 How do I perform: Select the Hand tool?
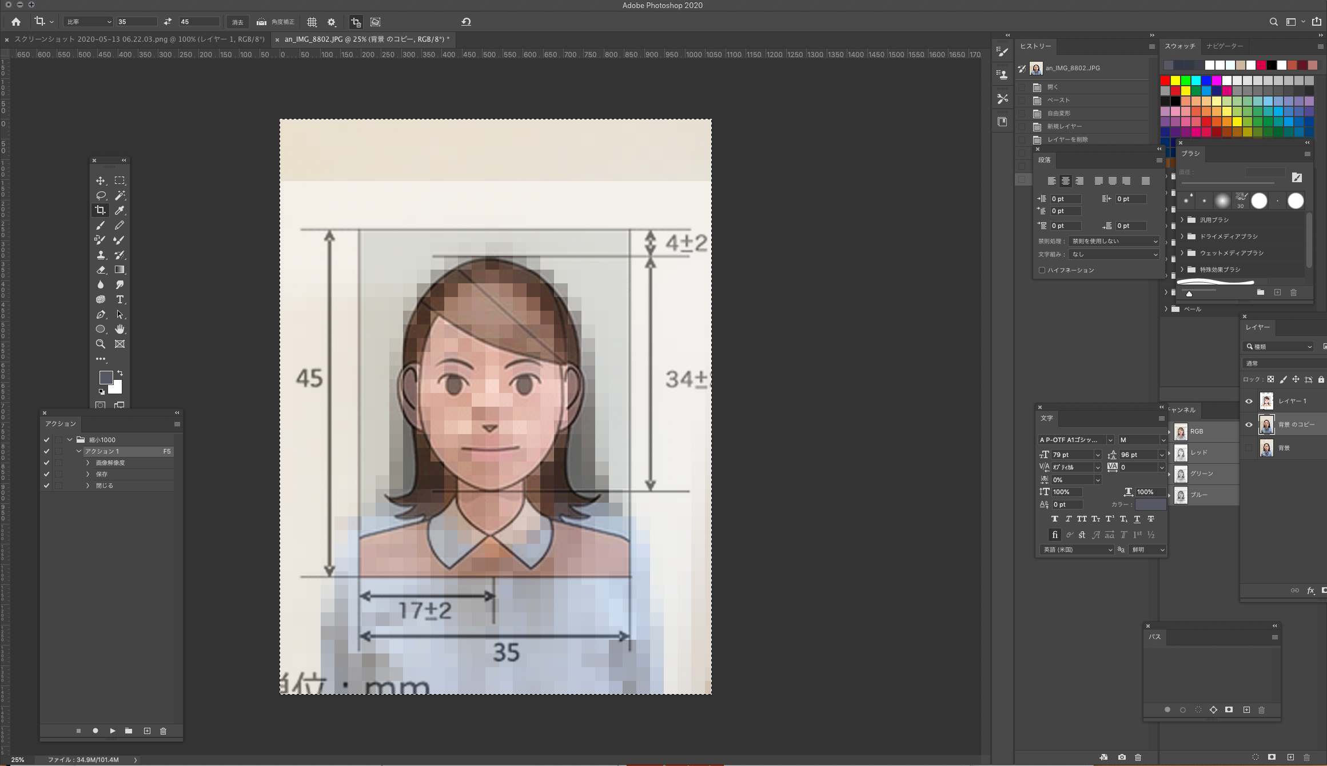click(119, 329)
